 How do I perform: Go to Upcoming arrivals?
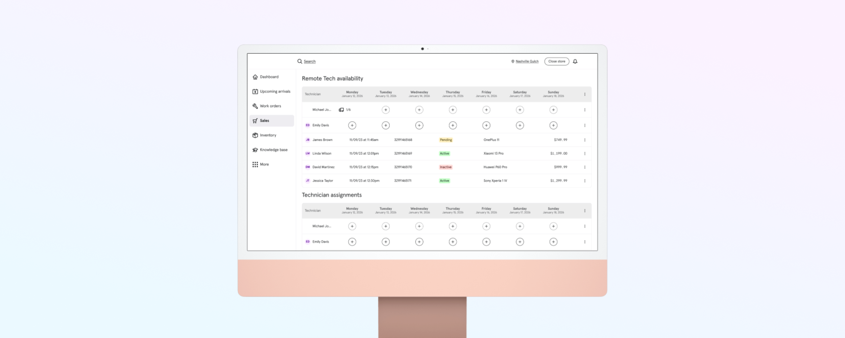coord(271,91)
